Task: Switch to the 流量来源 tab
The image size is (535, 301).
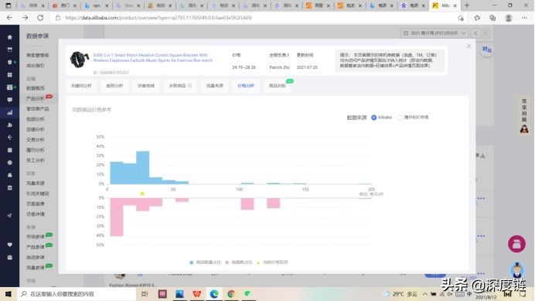Action: pyautogui.click(x=215, y=86)
